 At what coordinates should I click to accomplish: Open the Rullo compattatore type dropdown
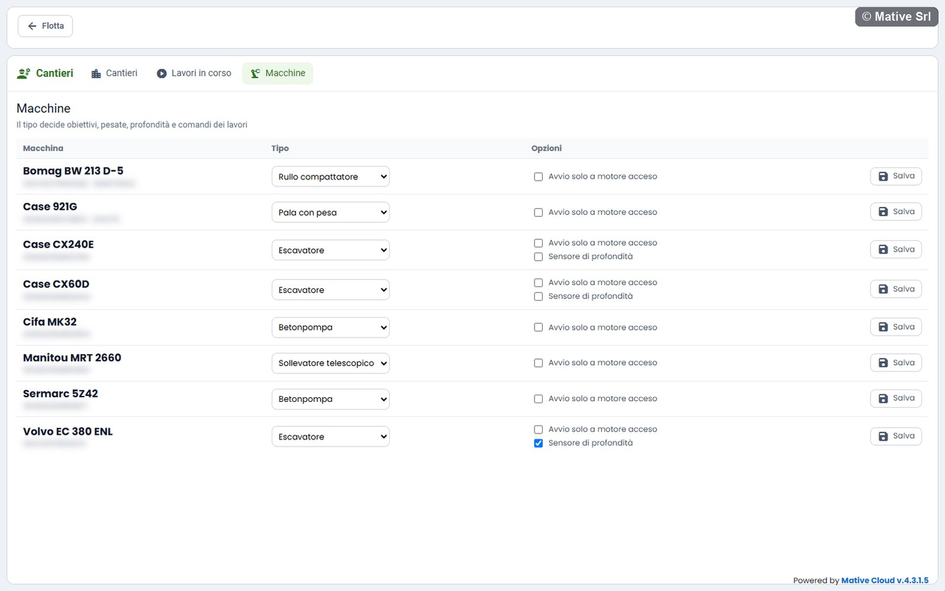coord(330,177)
